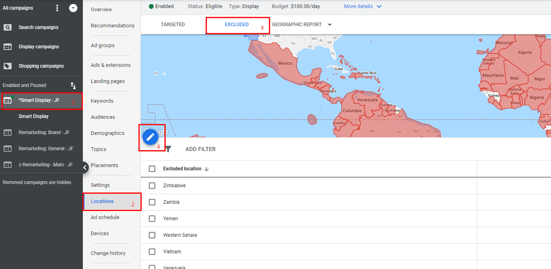Sort by the Excluded location column arrow

coord(206,169)
